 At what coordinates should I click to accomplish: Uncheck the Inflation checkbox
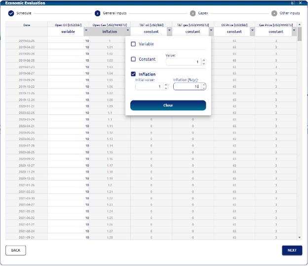[x=133, y=74]
